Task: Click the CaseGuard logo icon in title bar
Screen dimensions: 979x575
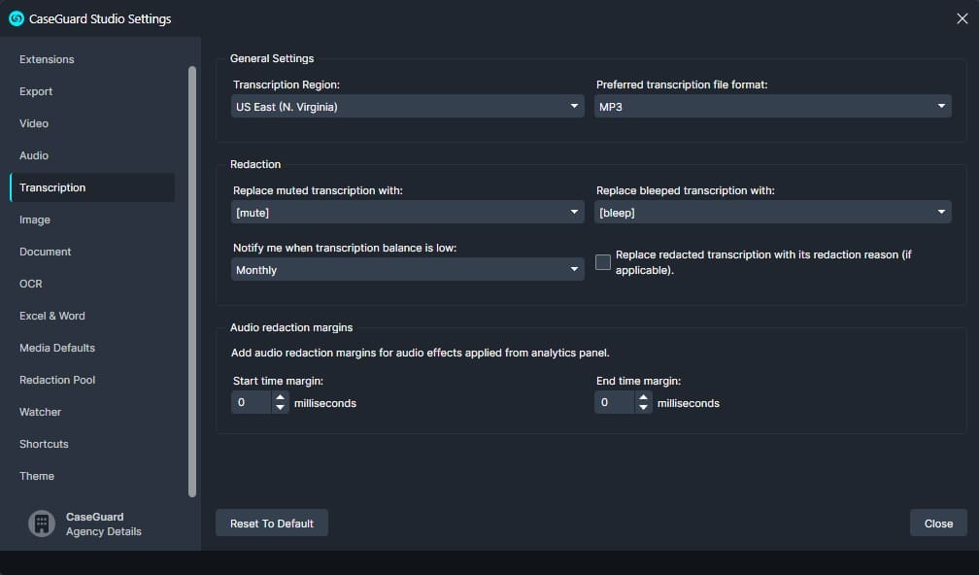Action: click(16, 17)
